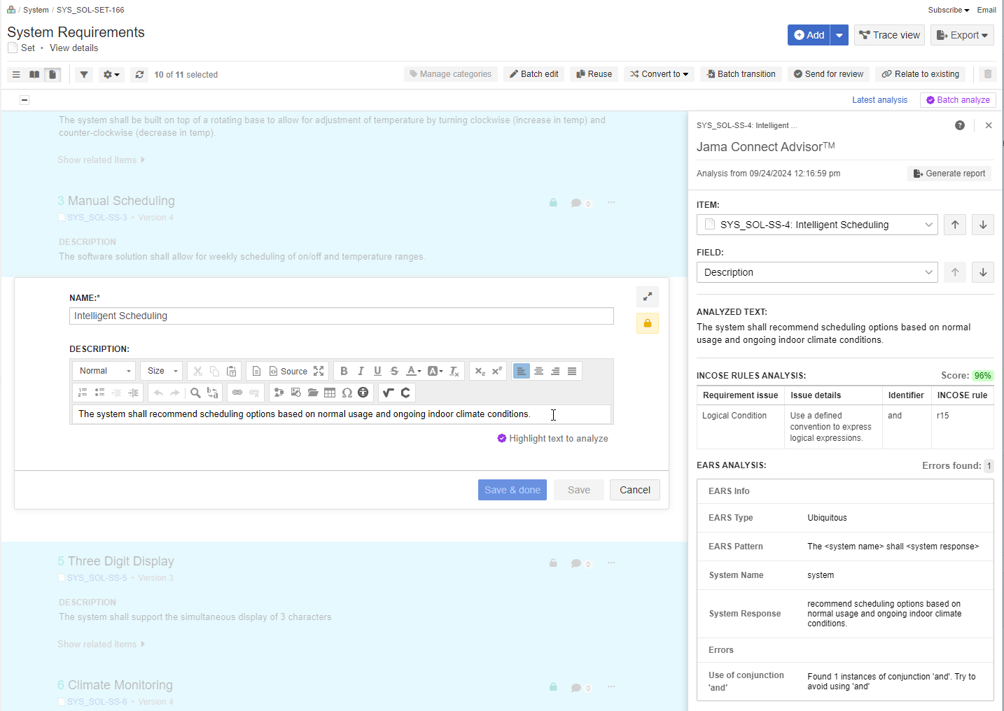1004x711 pixels.
Task: Apply italic formatting
Action: click(x=361, y=371)
